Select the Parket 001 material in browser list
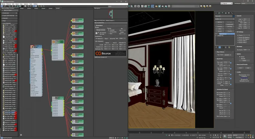 (10, 112)
